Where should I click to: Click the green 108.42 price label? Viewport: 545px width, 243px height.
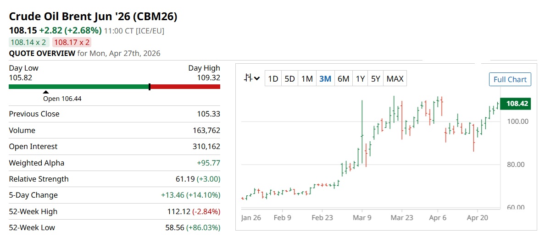point(517,104)
